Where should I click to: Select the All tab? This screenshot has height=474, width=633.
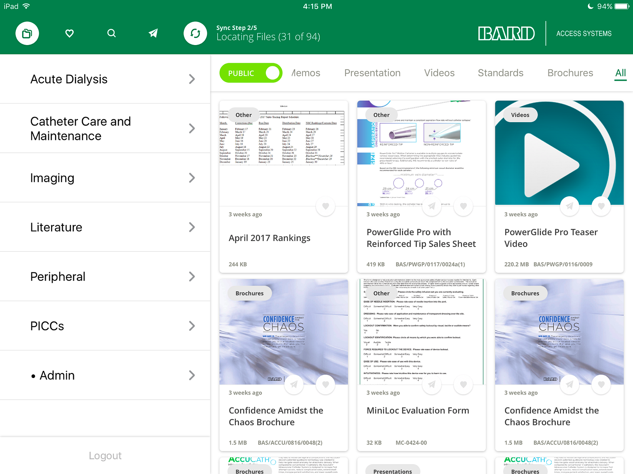coord(620,73)
